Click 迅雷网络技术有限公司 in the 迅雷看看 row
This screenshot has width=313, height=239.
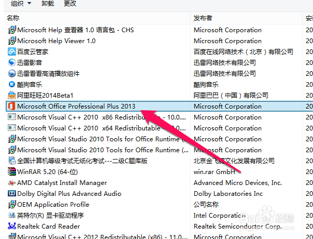tap(225, 74)
